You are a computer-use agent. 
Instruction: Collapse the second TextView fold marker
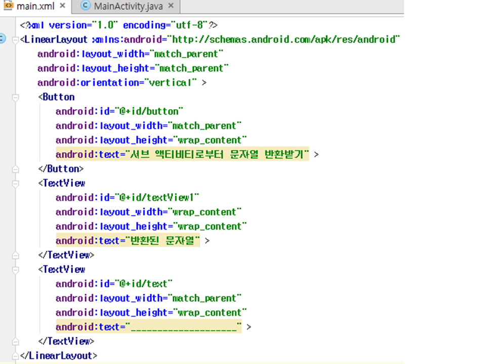point(16,269)
